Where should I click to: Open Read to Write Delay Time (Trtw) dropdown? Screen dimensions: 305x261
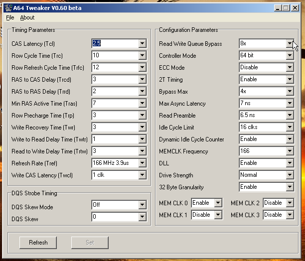tap(143, 151)
